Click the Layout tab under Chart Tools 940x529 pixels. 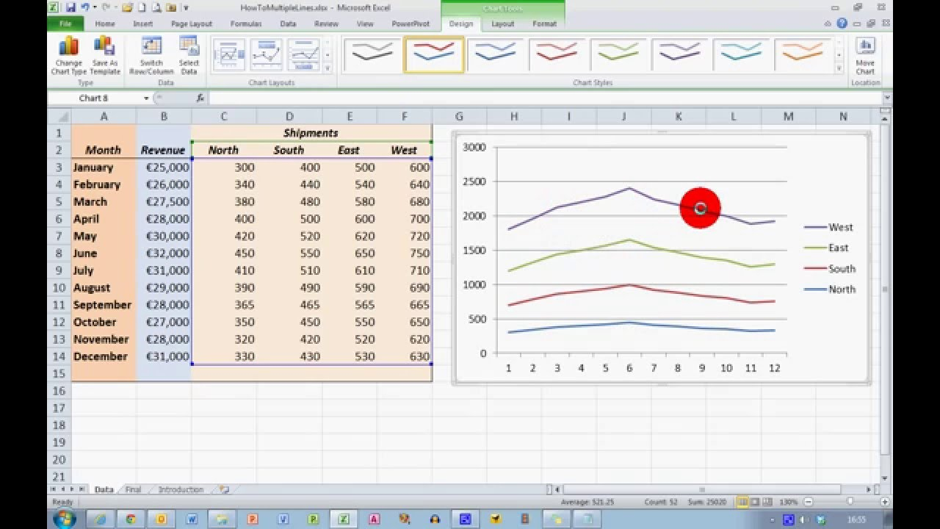tap(503, 24)
